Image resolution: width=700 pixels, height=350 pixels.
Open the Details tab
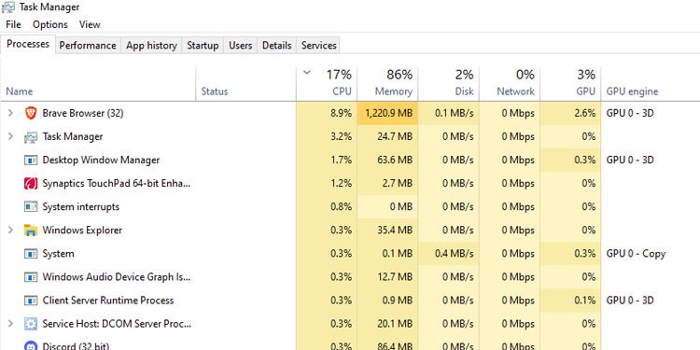[x=277, y=46]
